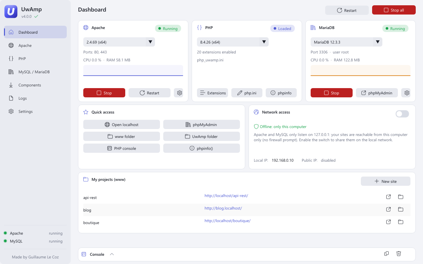
Task: Open PHP console quick access
Action: 122,148
